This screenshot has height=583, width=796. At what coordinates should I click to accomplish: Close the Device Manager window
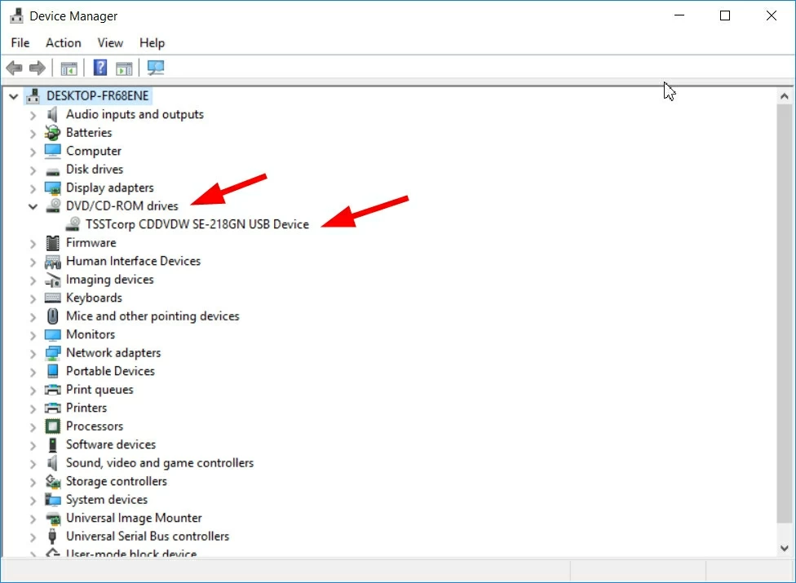[772, 15]
